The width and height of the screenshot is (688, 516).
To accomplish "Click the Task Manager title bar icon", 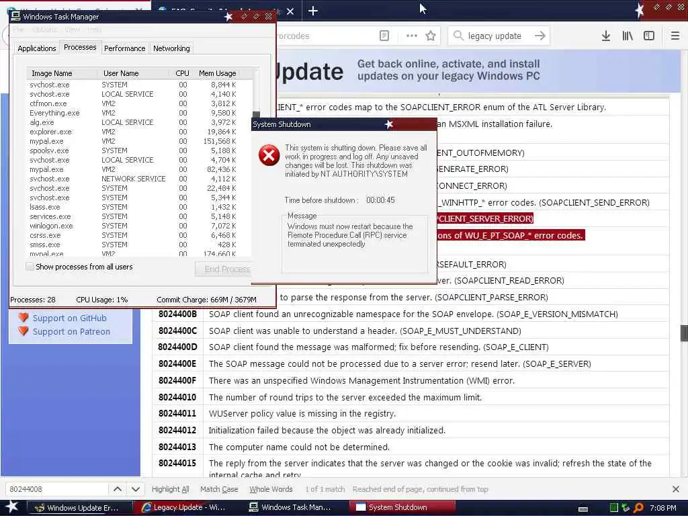I will [x=16, y=16].
